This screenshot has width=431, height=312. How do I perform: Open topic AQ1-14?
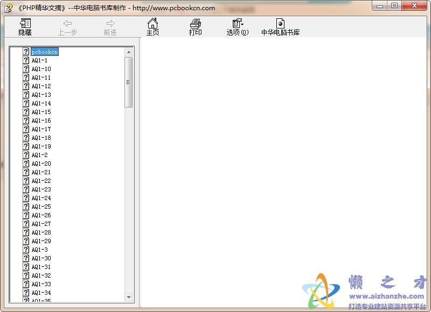(x=41, y=103)
